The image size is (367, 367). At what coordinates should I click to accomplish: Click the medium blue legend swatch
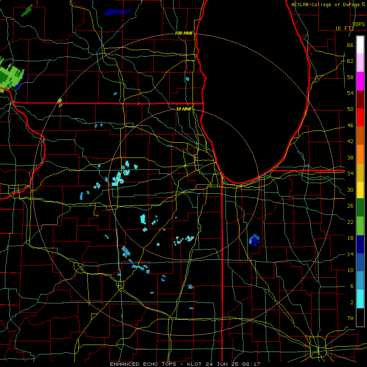pos(360,262)
